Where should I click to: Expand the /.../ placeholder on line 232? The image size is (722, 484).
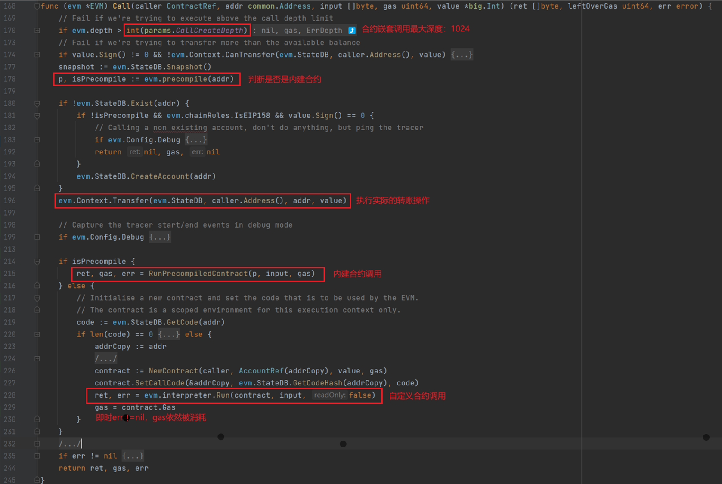(x=69, y=444)
